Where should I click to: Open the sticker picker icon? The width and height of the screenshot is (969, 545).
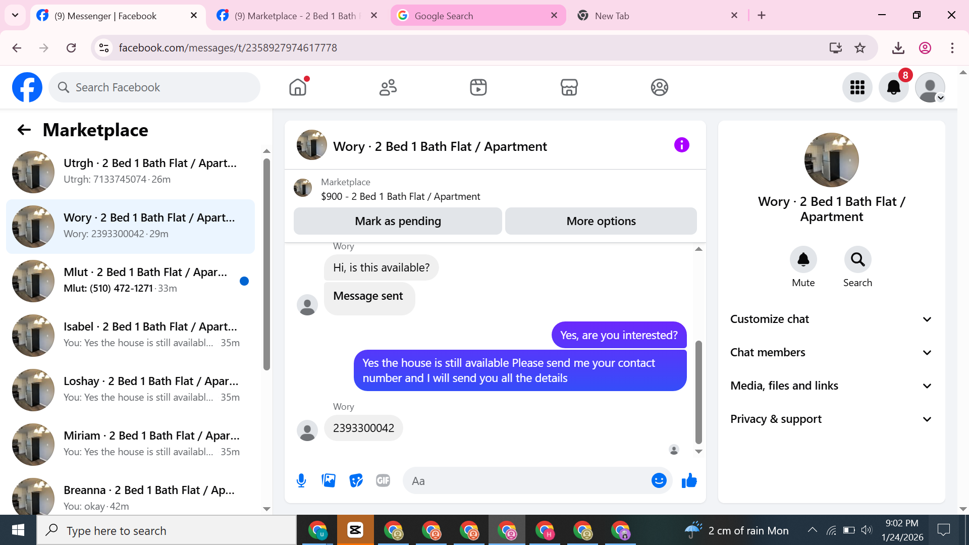click(x=356, y=480)
